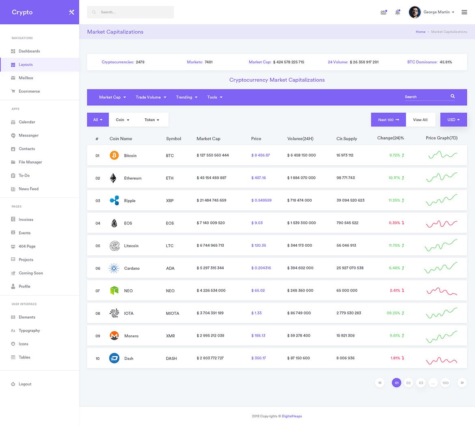Image resolution: width=475 pixels, height=426 pixels.
Task: Open the Tools dropdown menu
Action: point(214,97)
